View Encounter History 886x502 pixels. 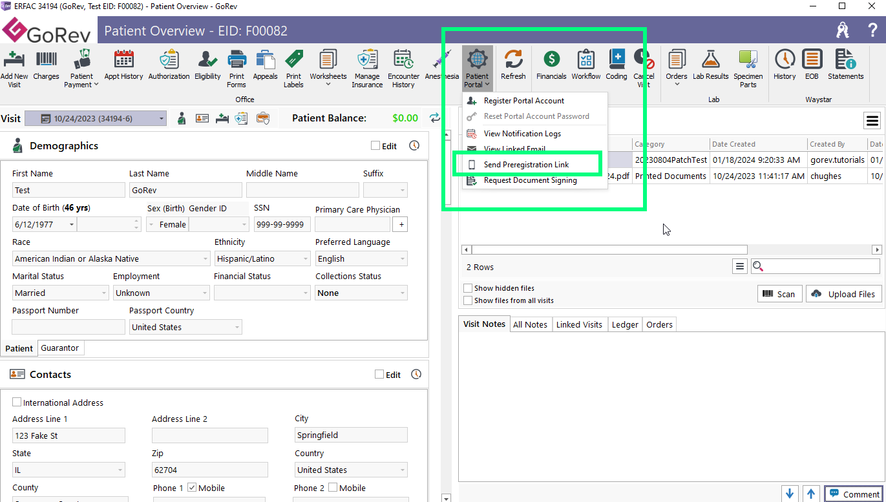coord(403,68)
